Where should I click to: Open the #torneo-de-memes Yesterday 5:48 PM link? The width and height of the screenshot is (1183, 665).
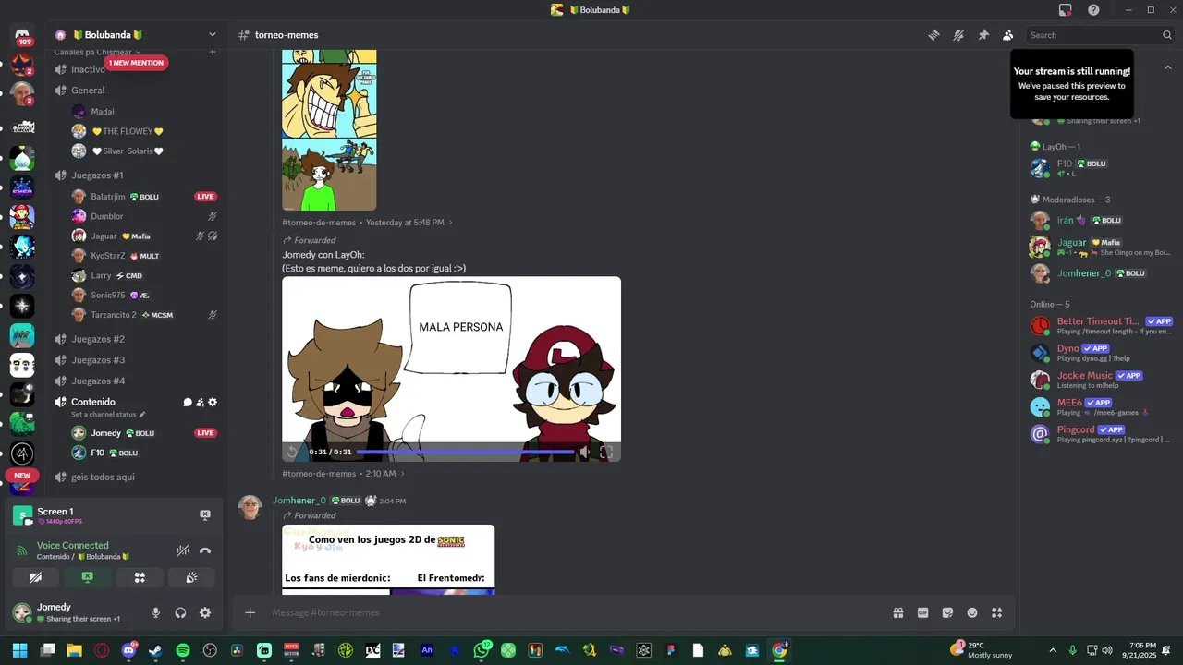tap(367, 223)
